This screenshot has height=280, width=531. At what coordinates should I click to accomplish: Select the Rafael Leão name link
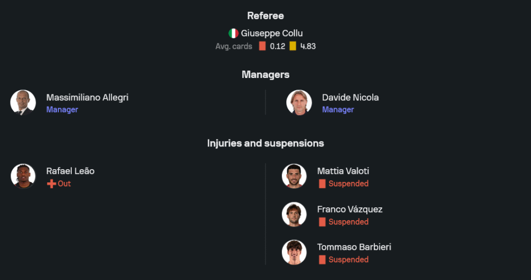pyautogui.click(x=70, y=171)
